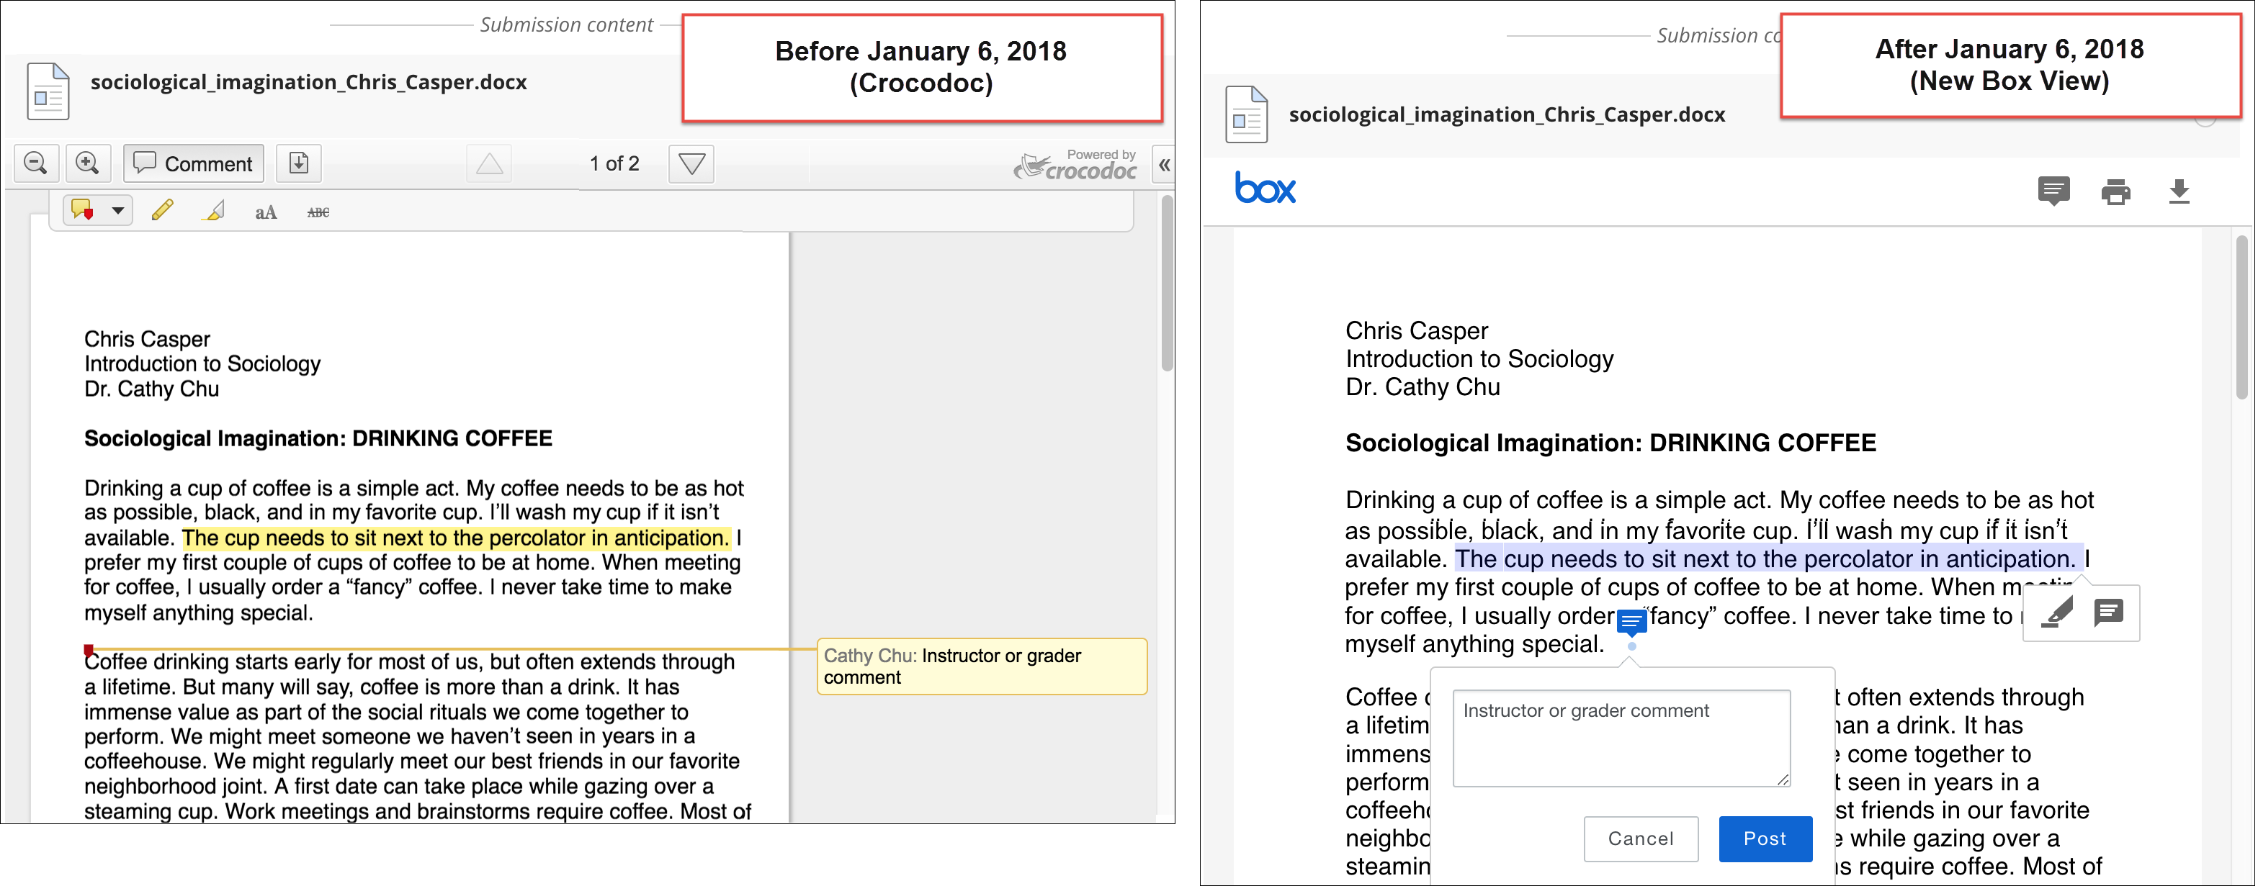The width and height of the screenshot is (2258, 886).
Task: Select the yellow pencil drawing tool
Action: pos(162,211)
